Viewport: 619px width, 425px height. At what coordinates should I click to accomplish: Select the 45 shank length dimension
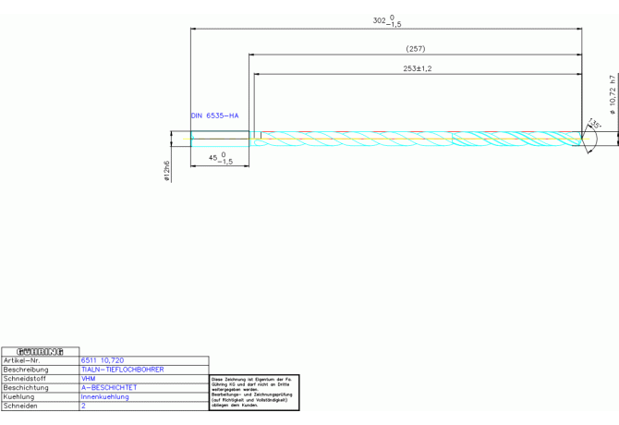tap(220, 158)
